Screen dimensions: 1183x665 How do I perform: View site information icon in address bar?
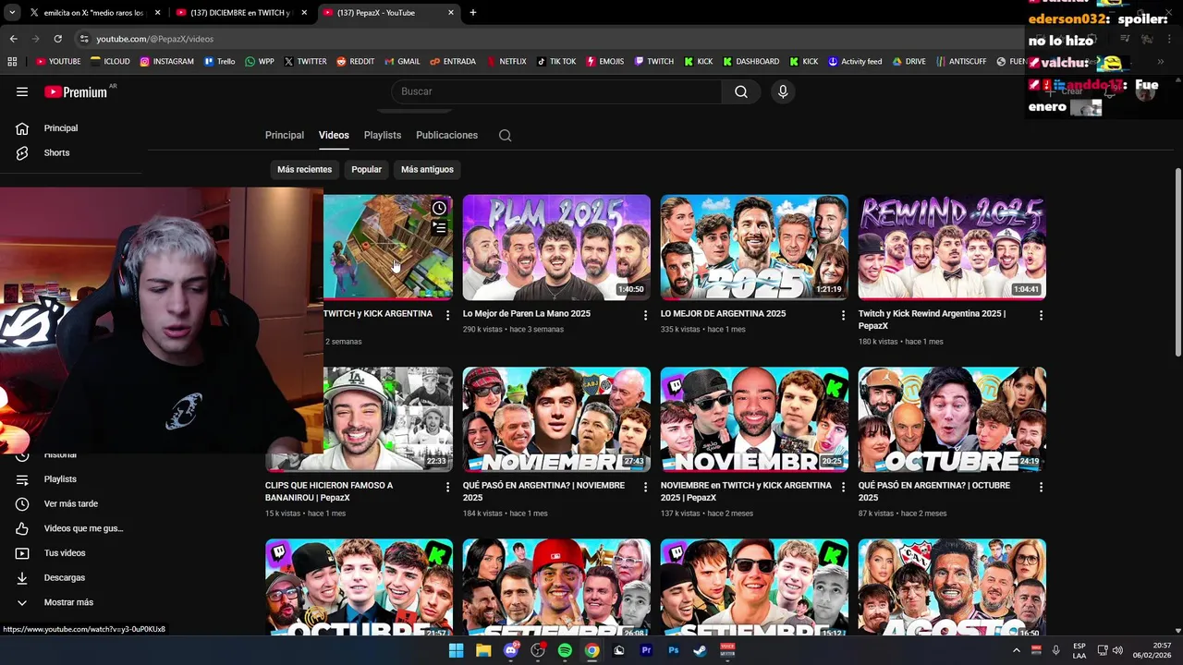pos(84,39)
